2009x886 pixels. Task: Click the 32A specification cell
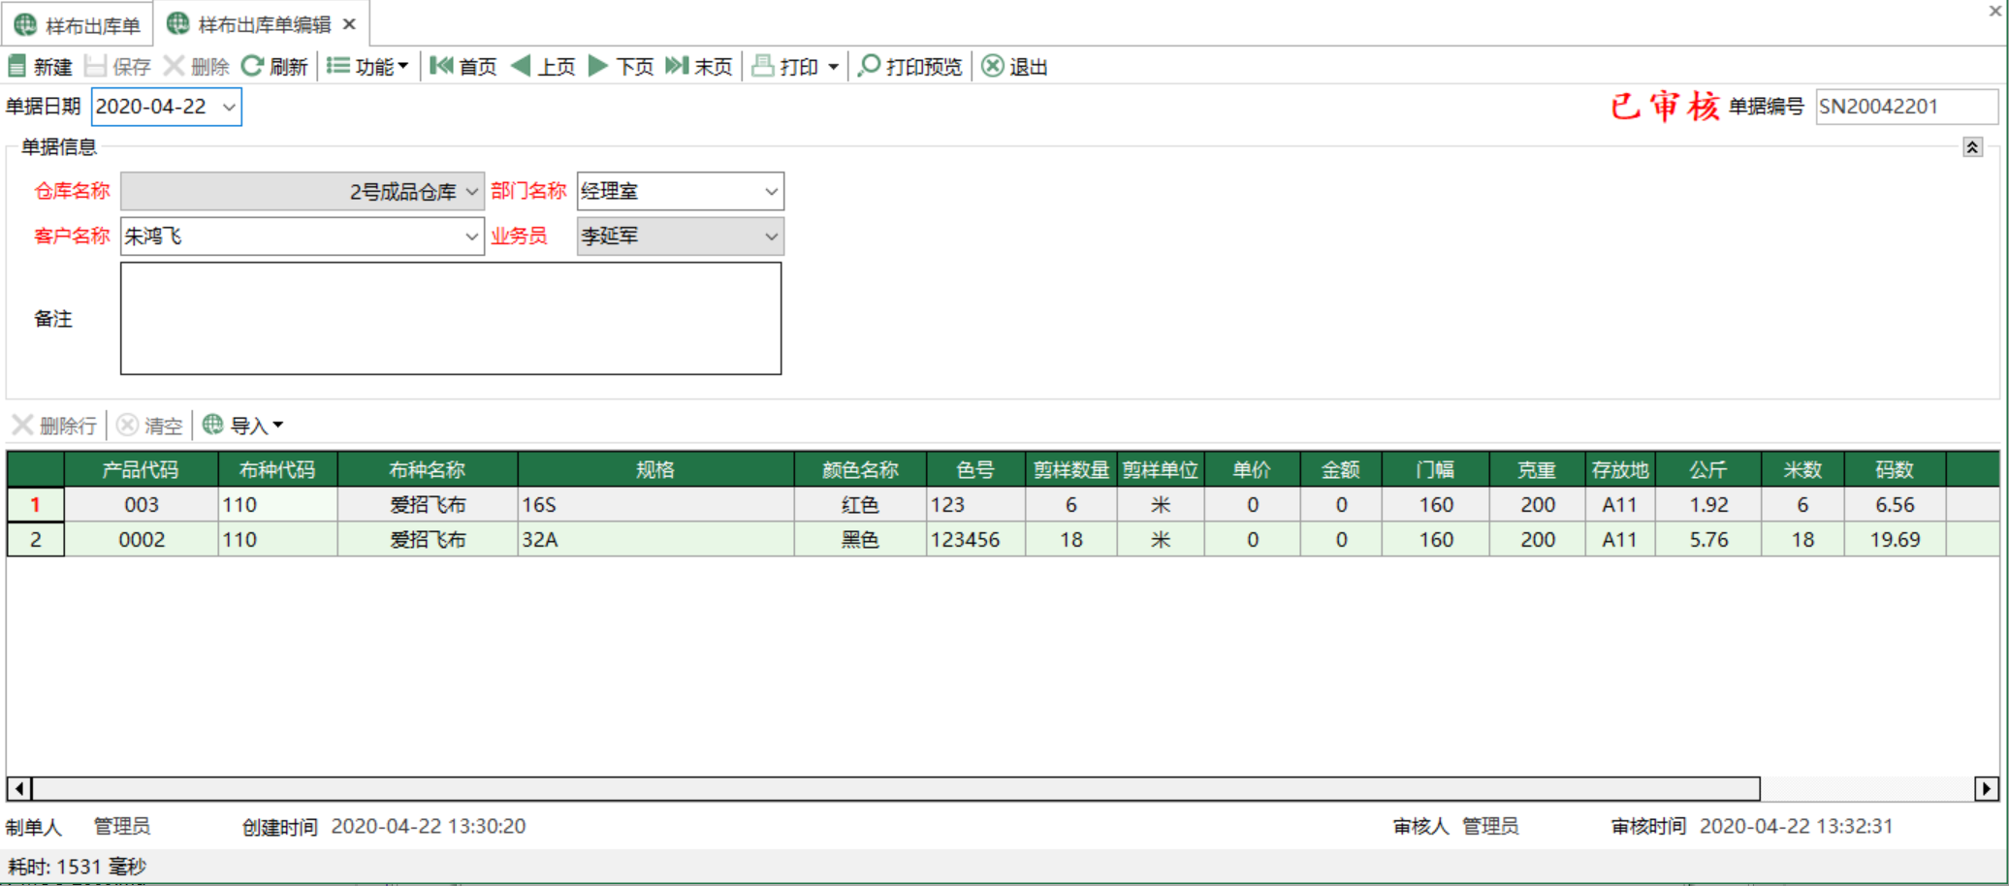[655, 539]
